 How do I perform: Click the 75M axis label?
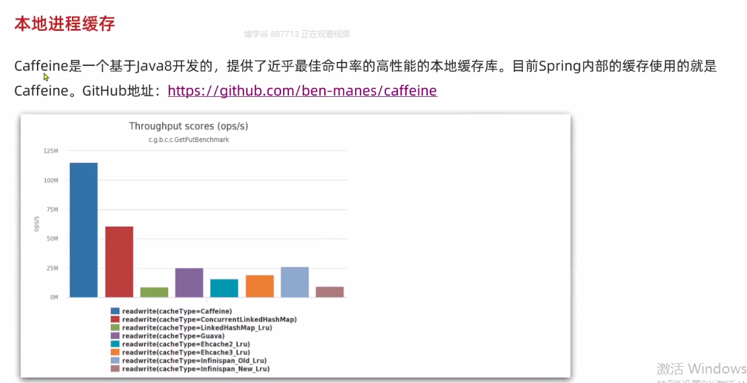tap(52, 209)
